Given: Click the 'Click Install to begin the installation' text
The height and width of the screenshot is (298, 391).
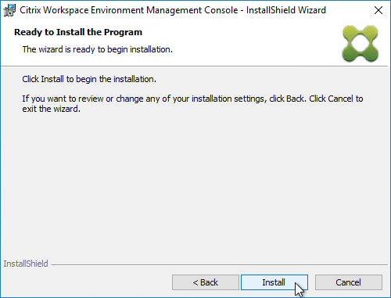Looking at the screenshot, I should [89, 79].
